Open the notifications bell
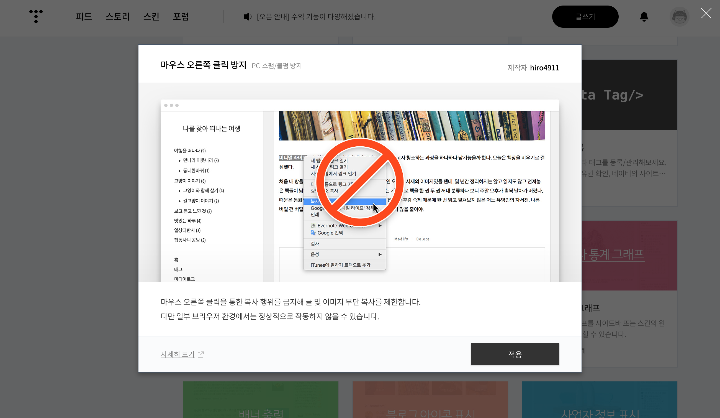The image size is (720, 418). coord(644,17)
